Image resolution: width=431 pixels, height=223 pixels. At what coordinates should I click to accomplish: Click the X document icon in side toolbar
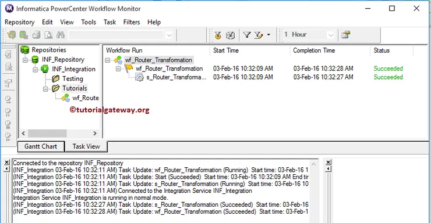click(9, 67)
